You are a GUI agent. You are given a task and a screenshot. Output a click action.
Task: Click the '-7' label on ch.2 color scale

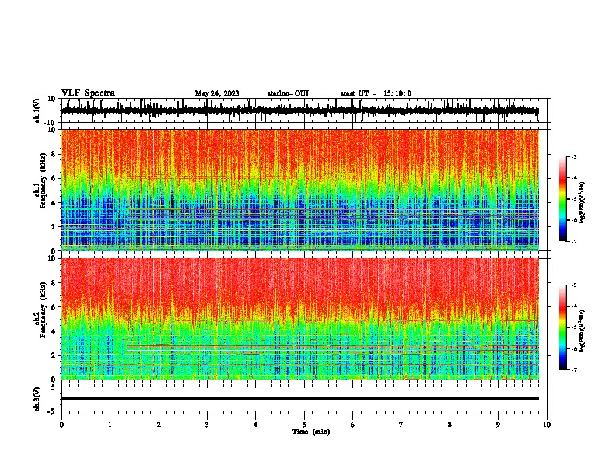coord(574,370)
